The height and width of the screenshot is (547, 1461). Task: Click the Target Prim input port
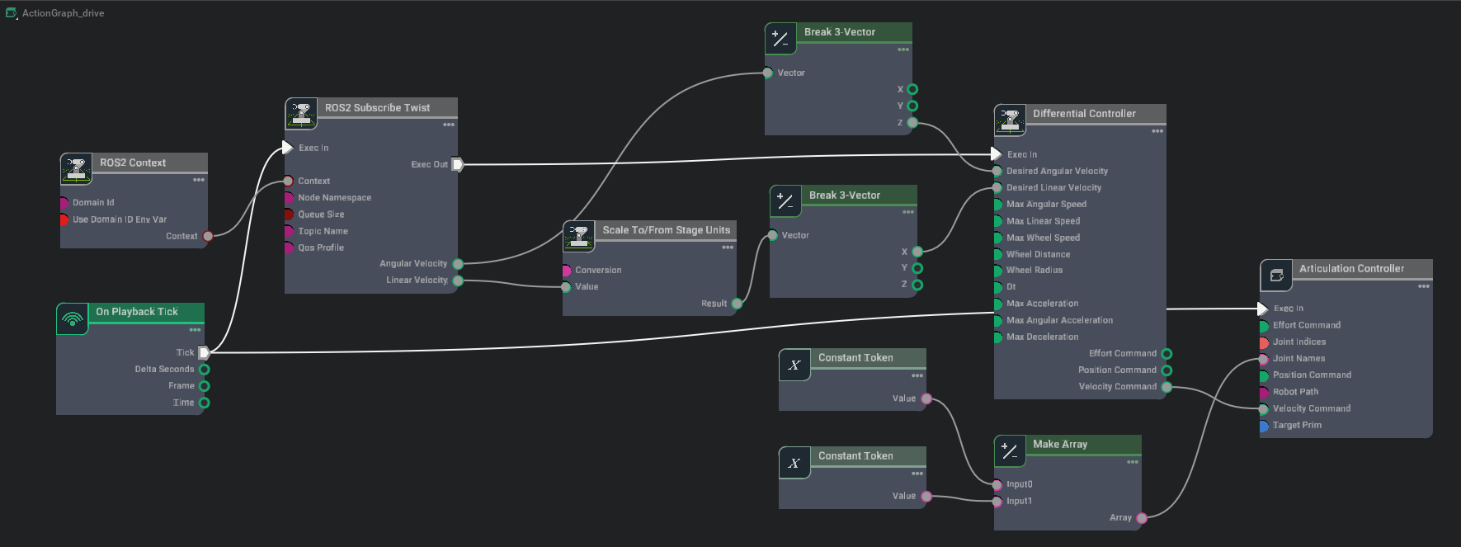[x=1263, y=426]
